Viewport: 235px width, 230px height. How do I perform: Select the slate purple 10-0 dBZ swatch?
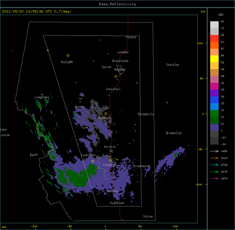214,127
